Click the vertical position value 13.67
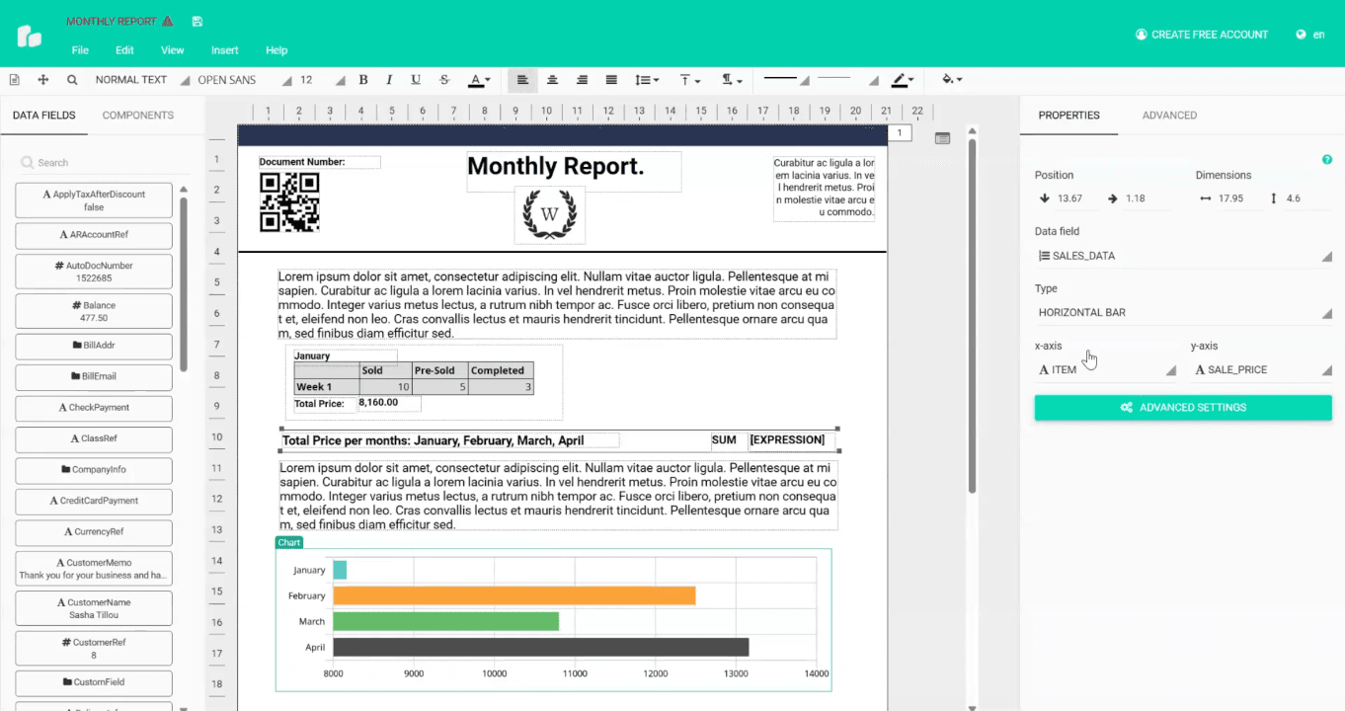 1069,198
